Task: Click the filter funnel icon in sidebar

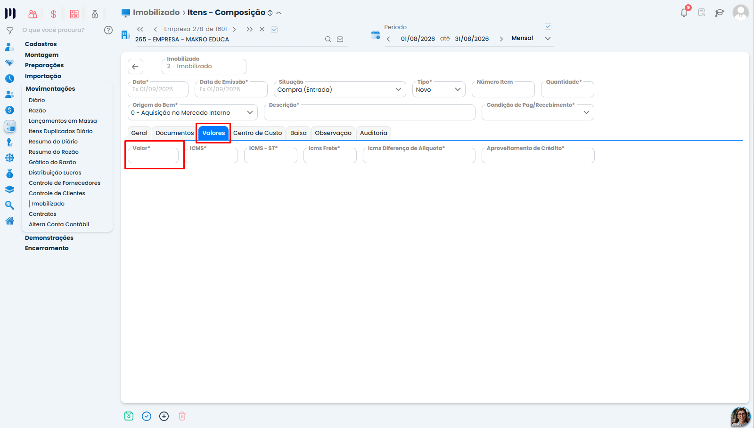Action: (x=9, y=31)
